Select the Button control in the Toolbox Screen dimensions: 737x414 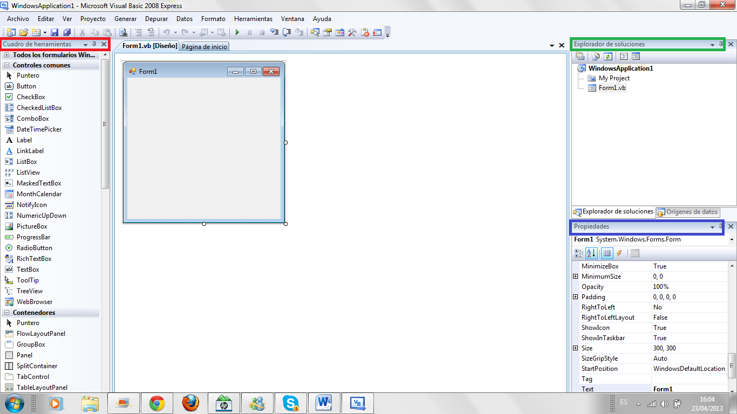(x=25, y=86)
